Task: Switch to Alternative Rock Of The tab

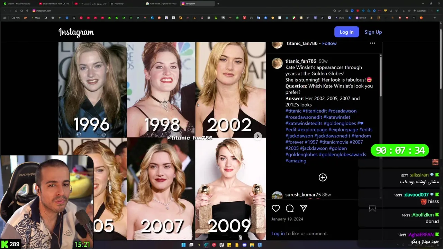Action: coord(55,3)
